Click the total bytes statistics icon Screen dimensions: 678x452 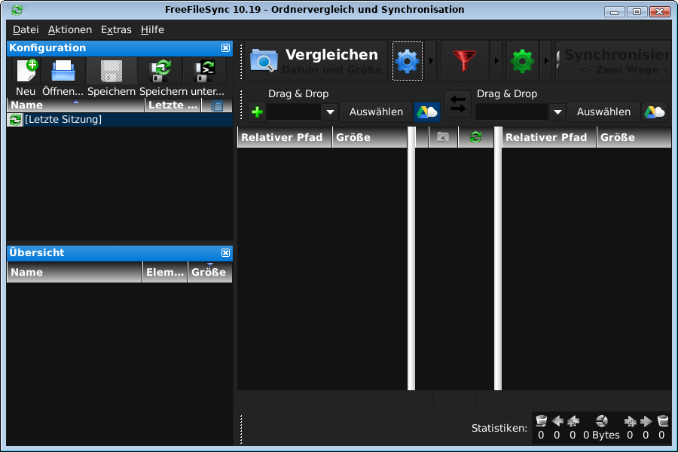(601, 420)
